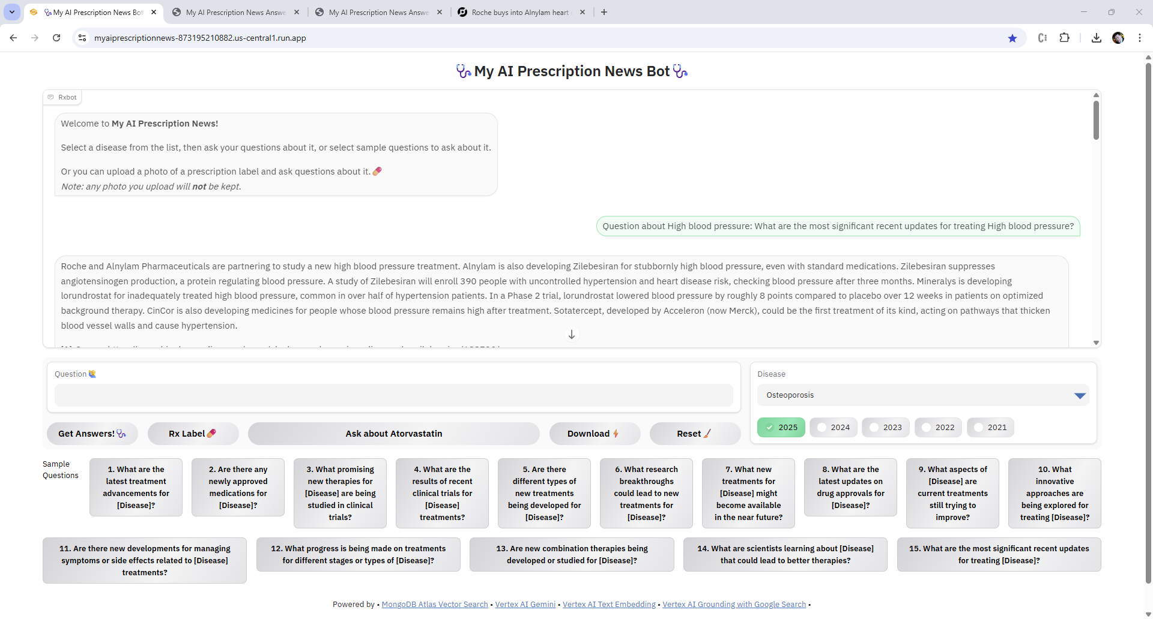The width and height of the screenshot is (1153, 619).
Task: Click the main page vertical scrollbar
Action: [x=1148, y=324]
